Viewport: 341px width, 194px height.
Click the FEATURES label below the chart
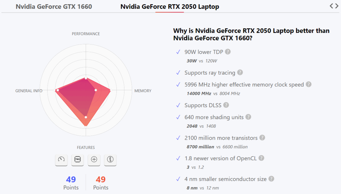coord(86,148)
